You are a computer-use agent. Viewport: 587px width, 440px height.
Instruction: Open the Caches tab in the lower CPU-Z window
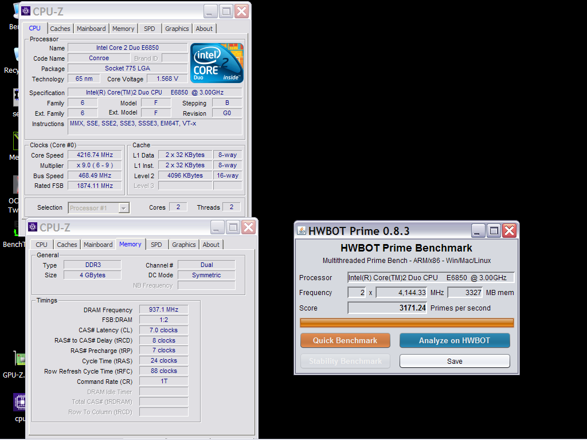click(x=67, y=245)
